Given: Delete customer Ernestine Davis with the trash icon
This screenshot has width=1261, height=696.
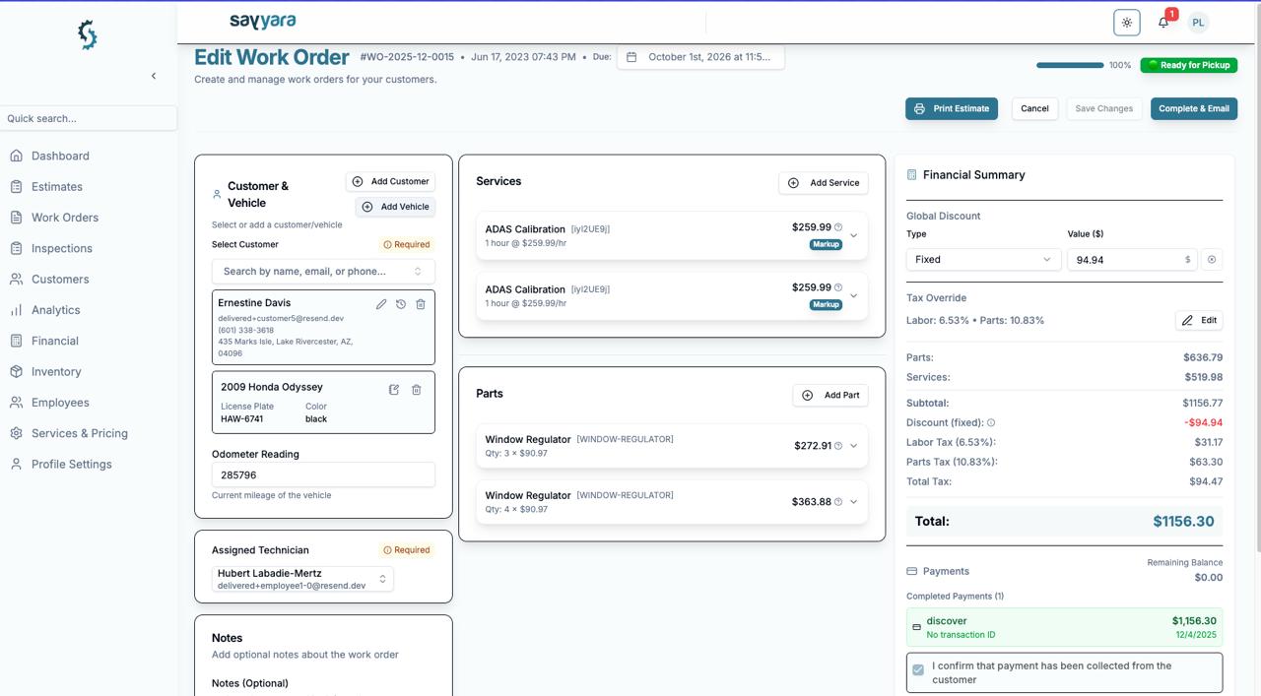Looking at the screenshot, I should (x=421, y=304).
